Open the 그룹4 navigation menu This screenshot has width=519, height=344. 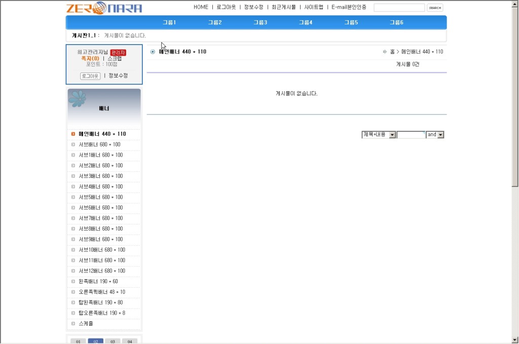306,23
